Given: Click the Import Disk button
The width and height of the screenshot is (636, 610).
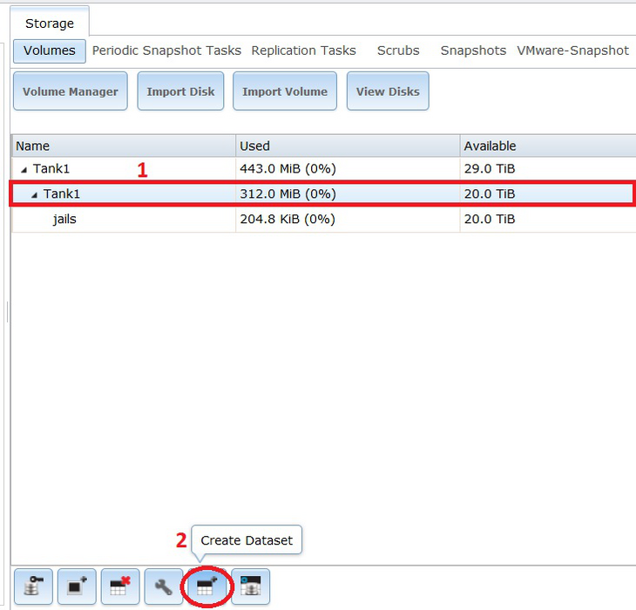Looking at the screenshot, I should 181,91.
